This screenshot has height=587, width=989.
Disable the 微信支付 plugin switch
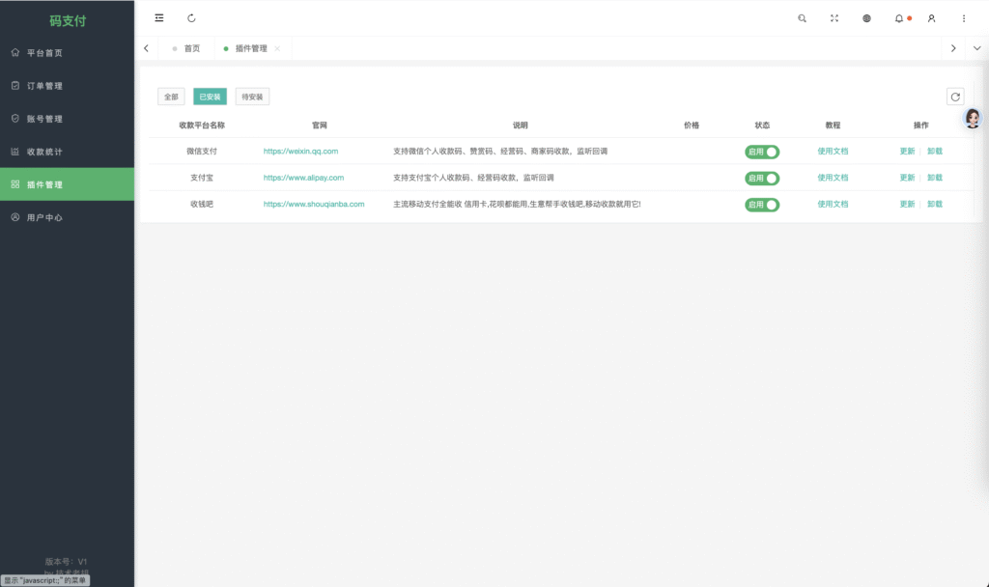[x=762, y=152]
